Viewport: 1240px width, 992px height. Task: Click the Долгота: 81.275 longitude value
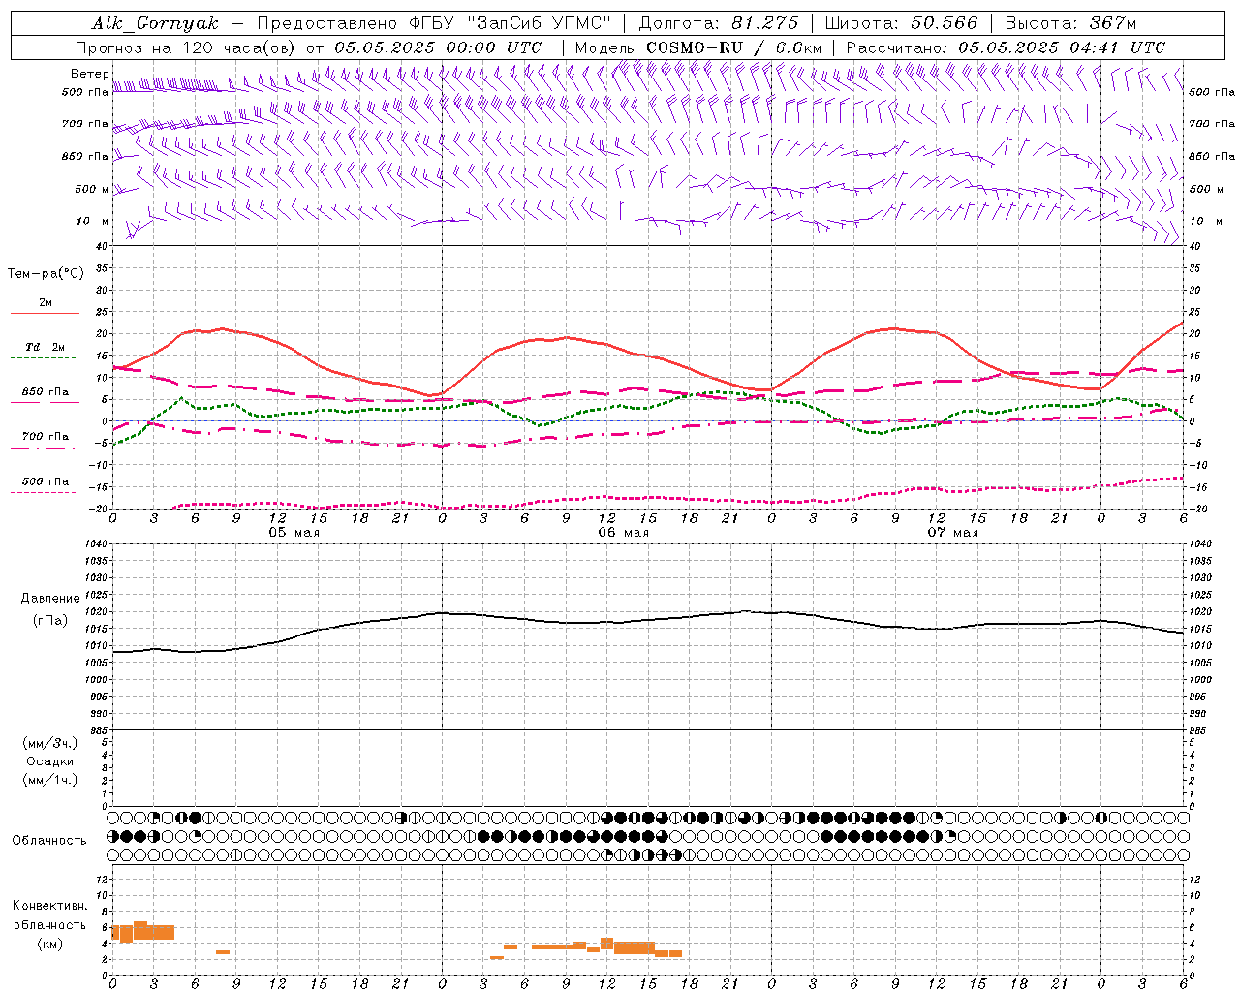click(719, 23)
